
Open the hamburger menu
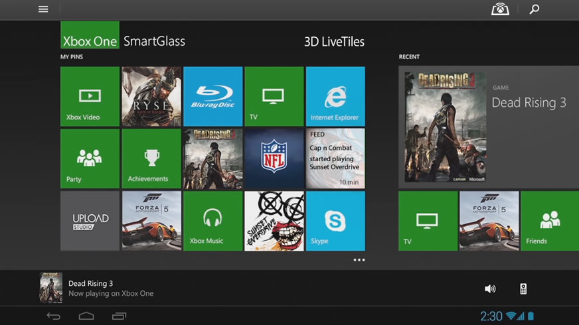[x=43, y=9]
